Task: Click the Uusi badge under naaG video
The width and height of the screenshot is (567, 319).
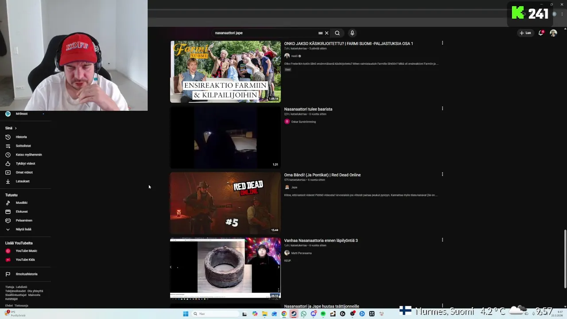Action: click(287, 70)
